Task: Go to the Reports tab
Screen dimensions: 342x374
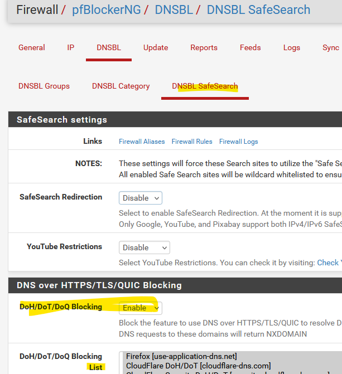Action: pyautogui.click(x=204, y=48)
